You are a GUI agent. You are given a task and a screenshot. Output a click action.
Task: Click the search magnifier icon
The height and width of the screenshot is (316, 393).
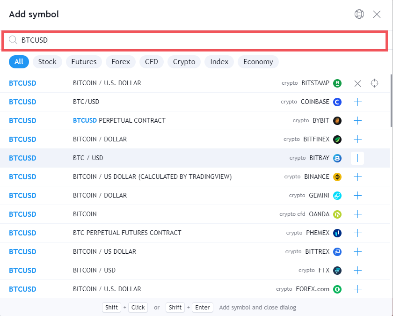[x=13, y=40]
